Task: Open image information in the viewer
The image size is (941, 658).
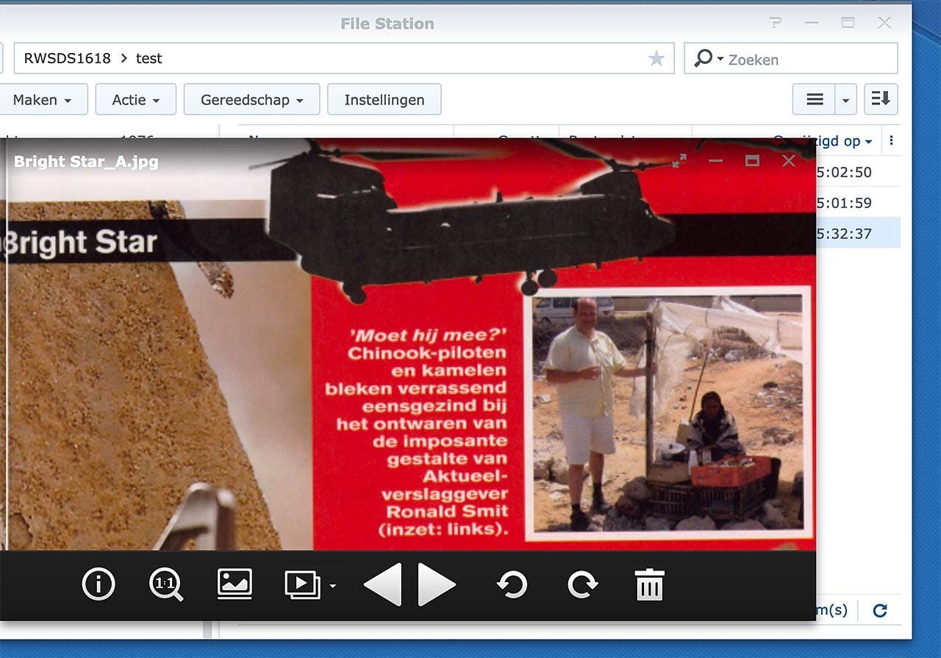Action: pos(99,584)
